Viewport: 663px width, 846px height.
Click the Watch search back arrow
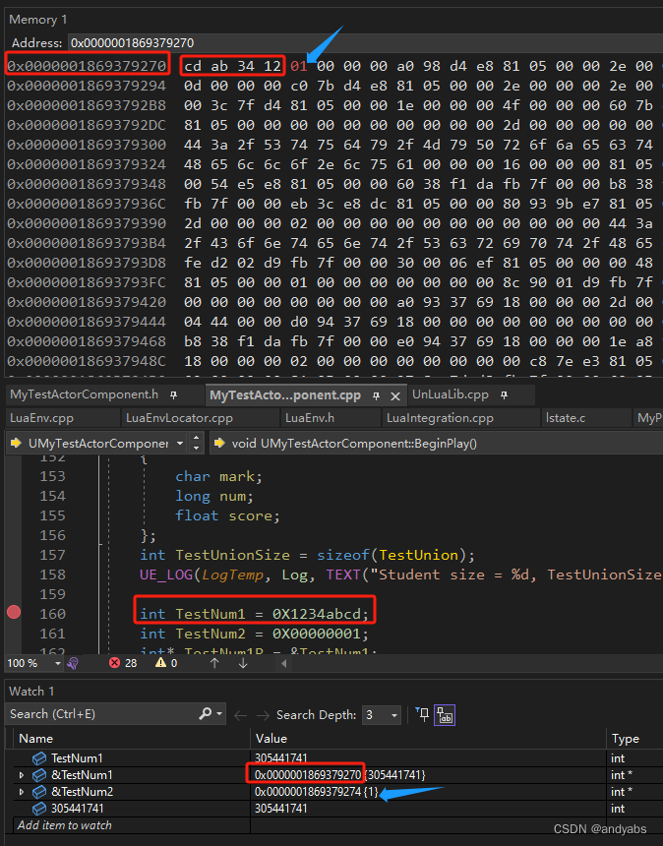click(x=241, y=715)
